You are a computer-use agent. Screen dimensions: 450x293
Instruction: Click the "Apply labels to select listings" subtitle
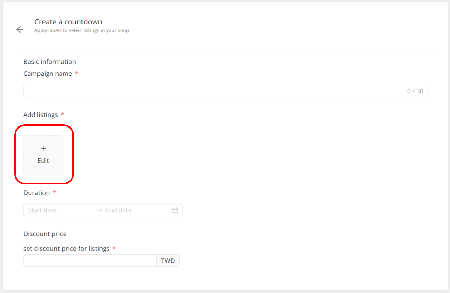pos(81,30)
